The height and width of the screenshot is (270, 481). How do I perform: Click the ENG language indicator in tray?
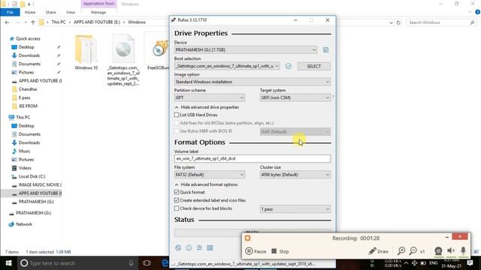(x=433, y=263)
